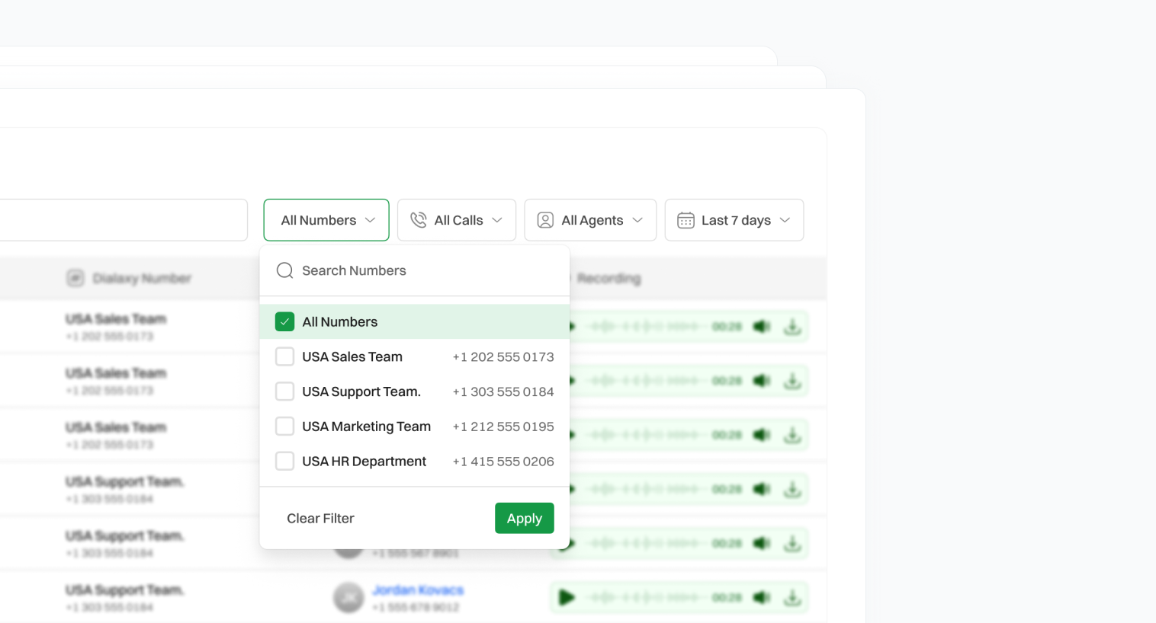The width and height of the screenshot is (1156, 623).
Task: Expand the Last 7 days date dropdown
Action: (734, 220)
